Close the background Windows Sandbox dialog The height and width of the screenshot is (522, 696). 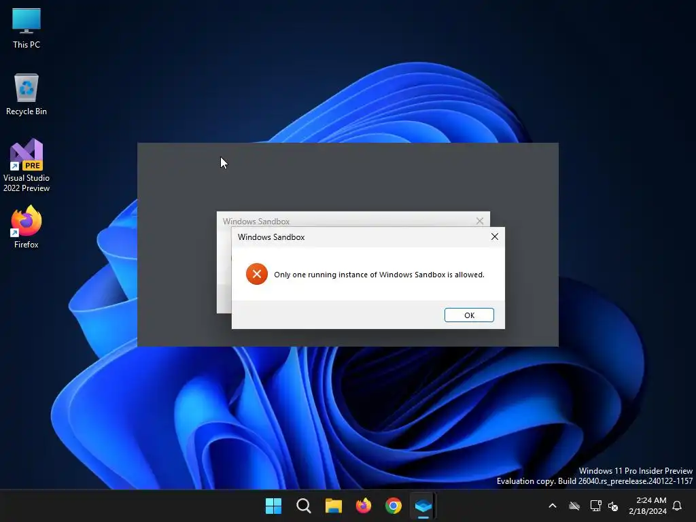tap(479, 221)
